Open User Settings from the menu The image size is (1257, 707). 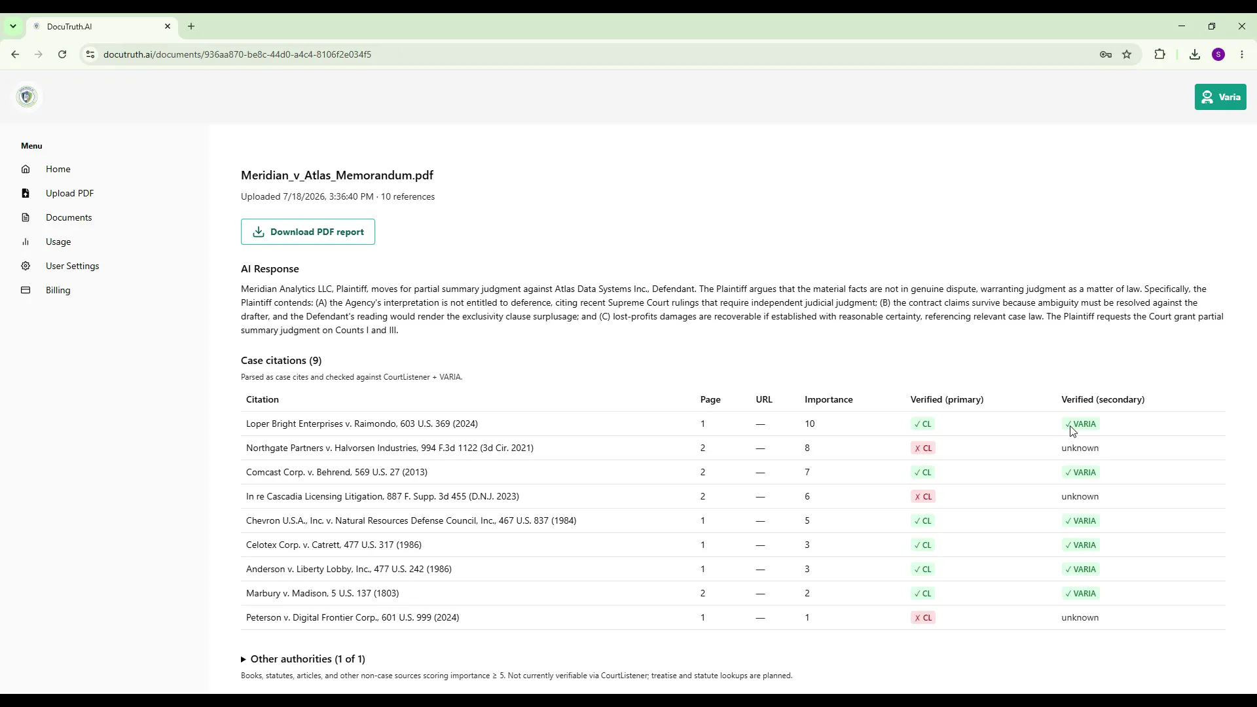coord(73,266)
